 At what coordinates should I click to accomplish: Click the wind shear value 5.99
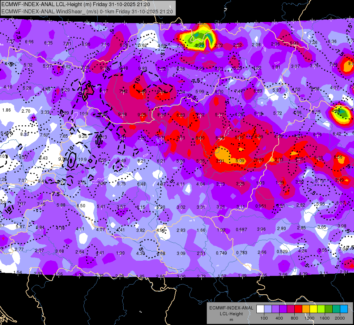click(x=200, y=92)
